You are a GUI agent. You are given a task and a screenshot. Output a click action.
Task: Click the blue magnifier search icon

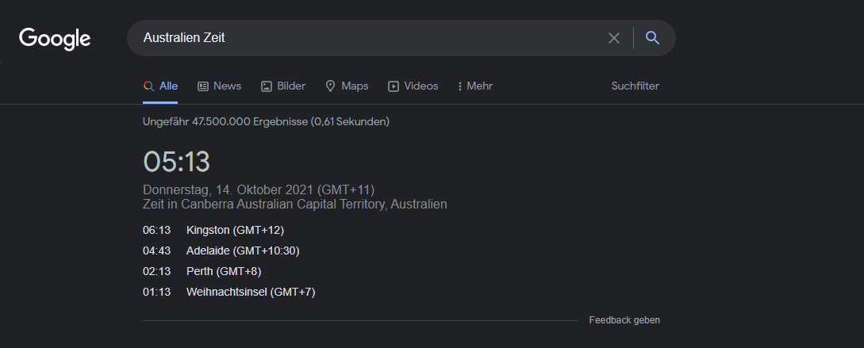click(x=653, y=38)
